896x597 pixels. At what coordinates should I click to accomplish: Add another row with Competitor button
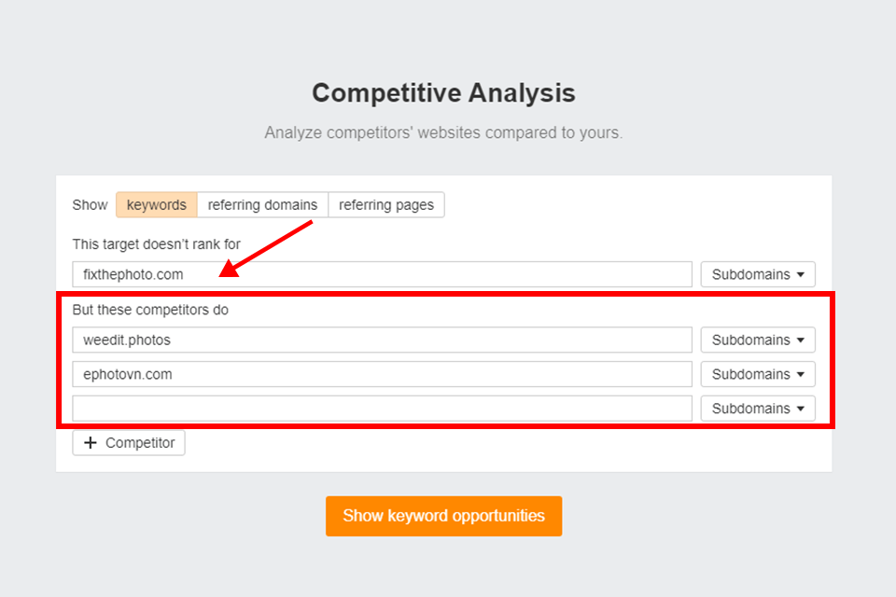[x=129, y=443]
